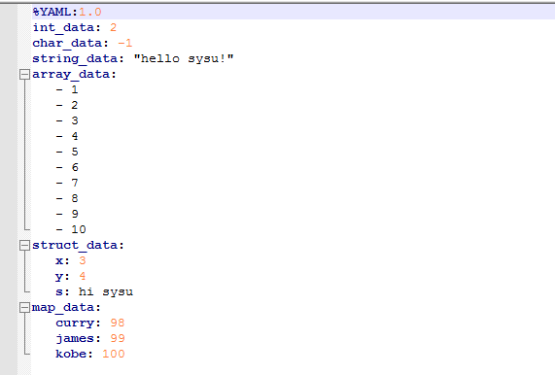555x375 pixels.
Task: Click array item - 8
Action: 67,199
